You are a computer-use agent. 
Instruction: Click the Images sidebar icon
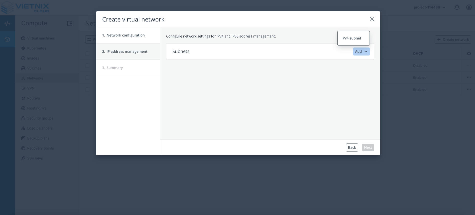tap(23, 58)
